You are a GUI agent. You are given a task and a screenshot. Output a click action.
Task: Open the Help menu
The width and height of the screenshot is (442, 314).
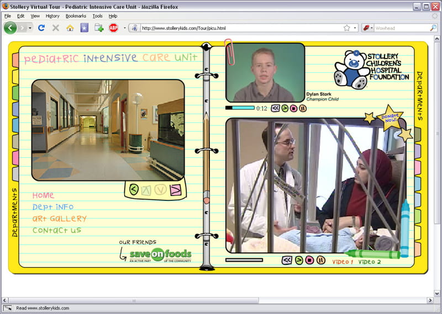point(113,16)
